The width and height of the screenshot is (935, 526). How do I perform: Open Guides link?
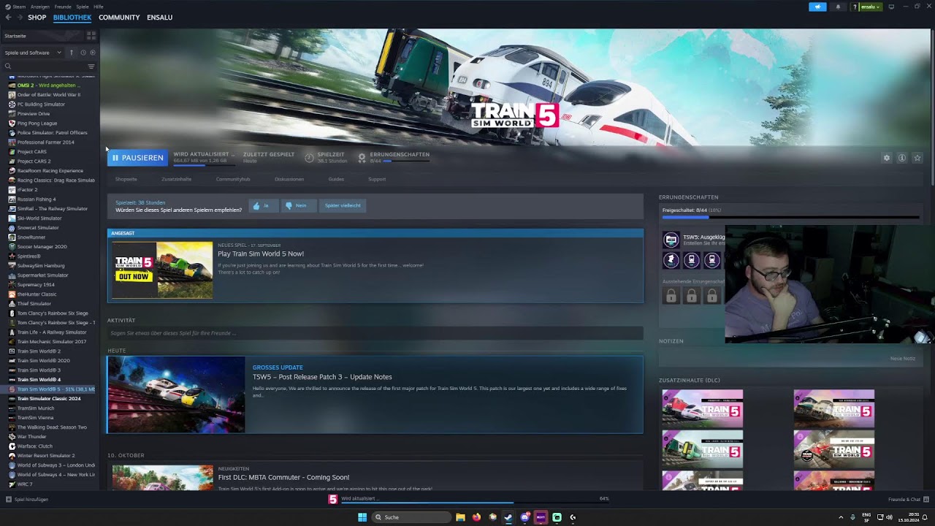click(336, 179)
